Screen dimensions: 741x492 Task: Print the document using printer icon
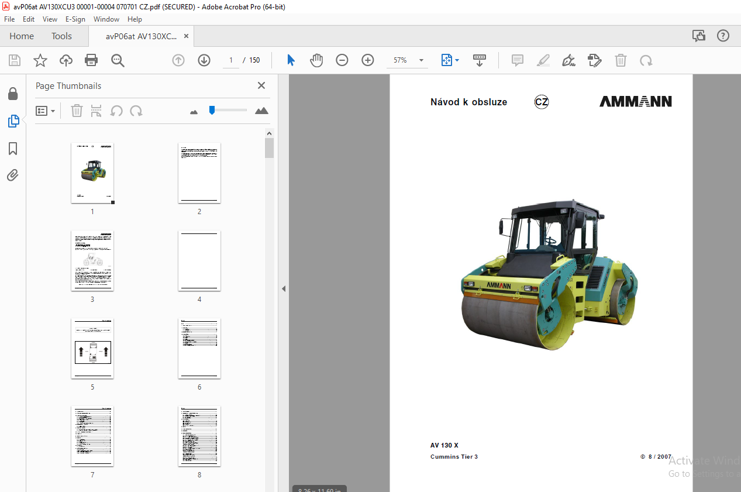click(91, 60)
